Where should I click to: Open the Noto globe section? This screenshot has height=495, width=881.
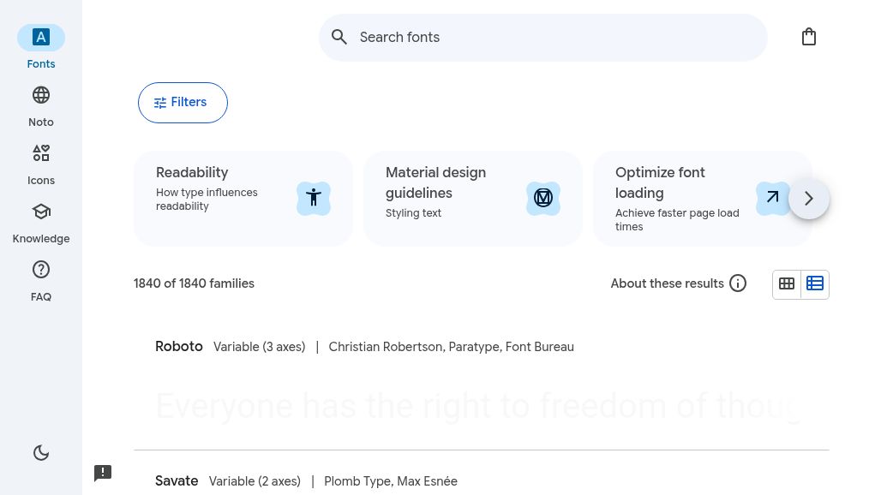point(41,106)
